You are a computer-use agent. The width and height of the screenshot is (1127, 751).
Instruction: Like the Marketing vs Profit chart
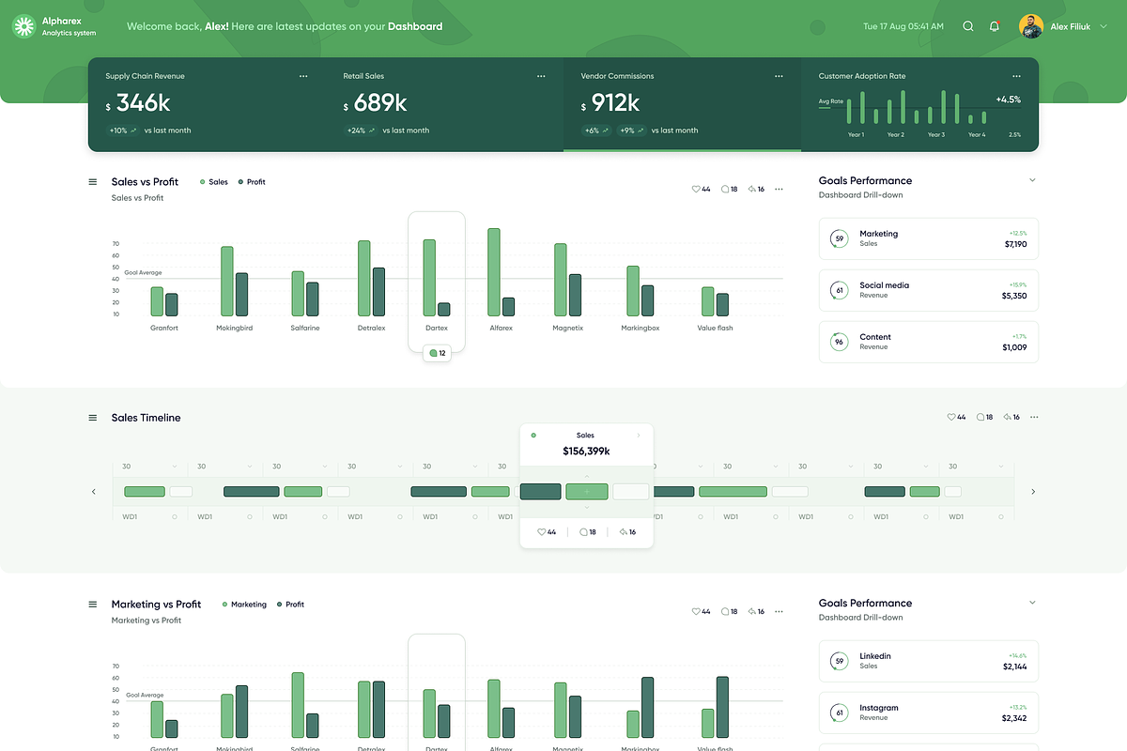[701, 611]
